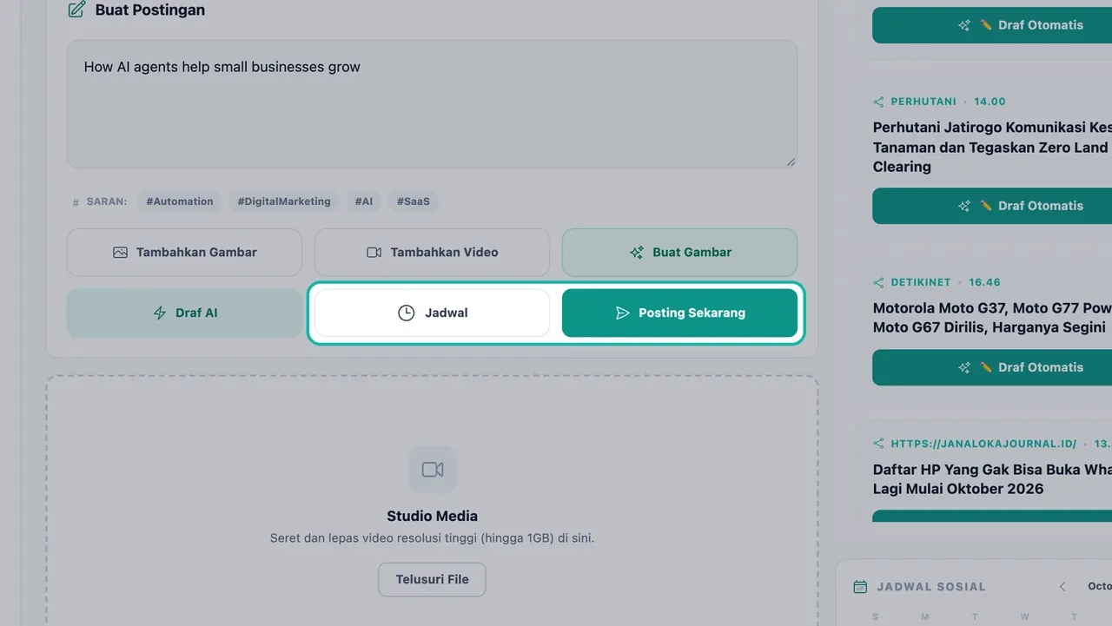Click the share icon next to PERHUTANI
This screenshot has width=1112, height=626.
(x=878, y=102)
